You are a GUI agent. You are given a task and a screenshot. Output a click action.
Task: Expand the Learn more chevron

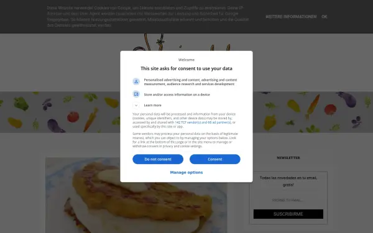136,105
